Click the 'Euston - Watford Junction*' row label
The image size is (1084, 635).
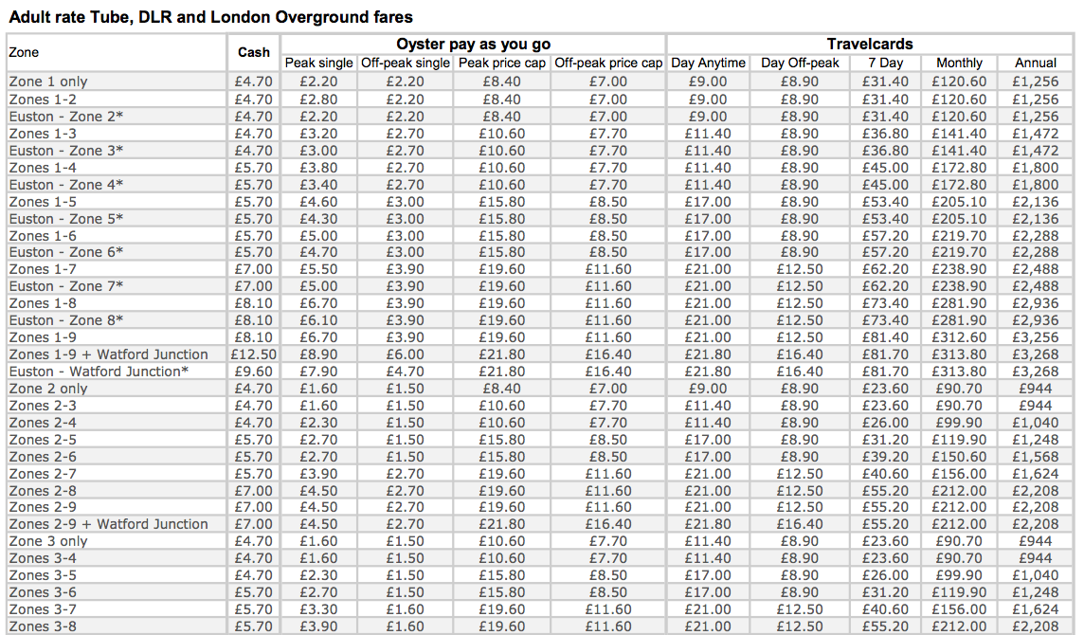click(99, 372)
